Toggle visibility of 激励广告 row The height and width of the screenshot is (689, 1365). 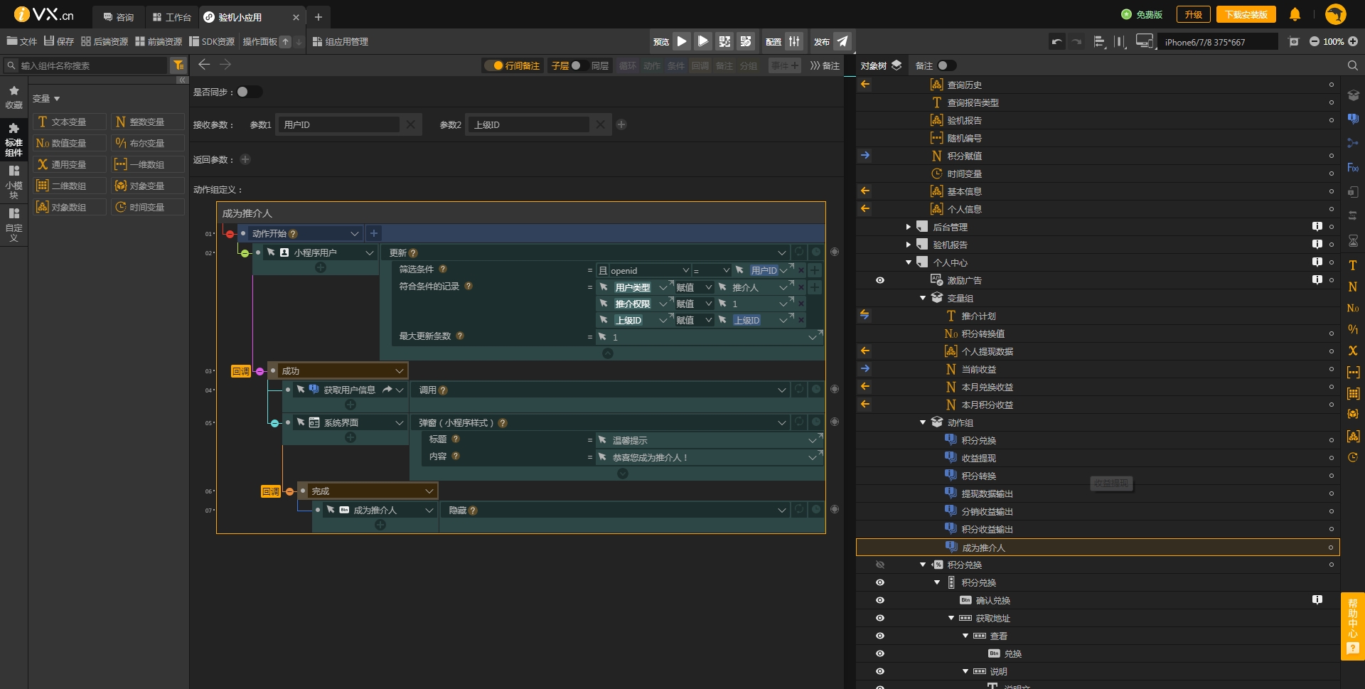(880, 280)
